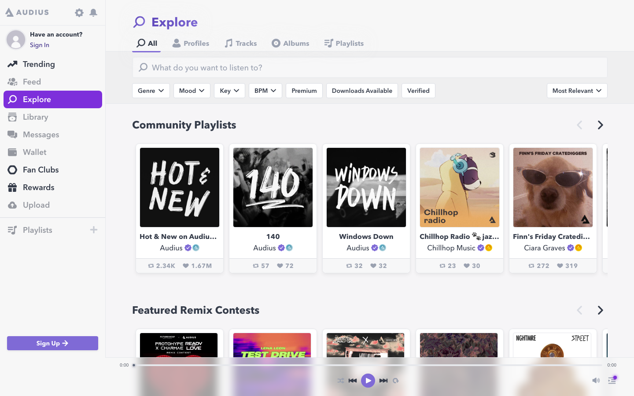Skip to previous track
This screenshot has height=396, width=634.
click(353, 381)
